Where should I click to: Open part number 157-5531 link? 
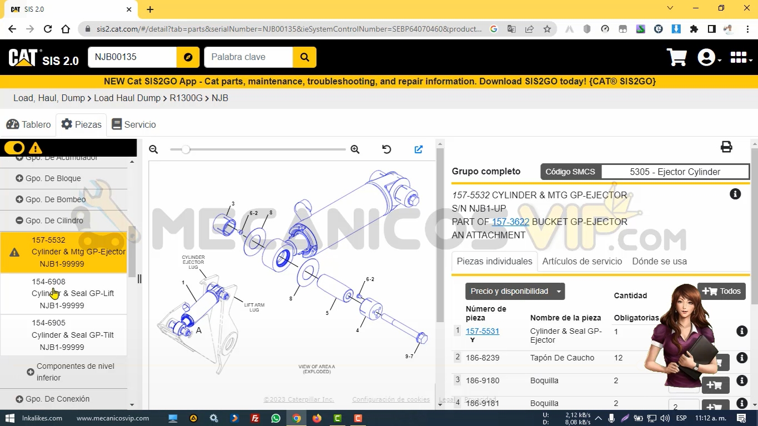pos(482,331)
